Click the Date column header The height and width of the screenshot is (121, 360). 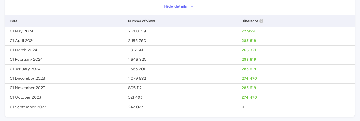point(14,21)
